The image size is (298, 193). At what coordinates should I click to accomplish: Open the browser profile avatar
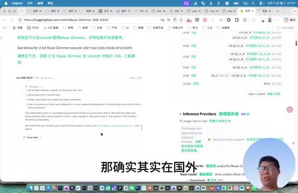[x=269, y=20]
